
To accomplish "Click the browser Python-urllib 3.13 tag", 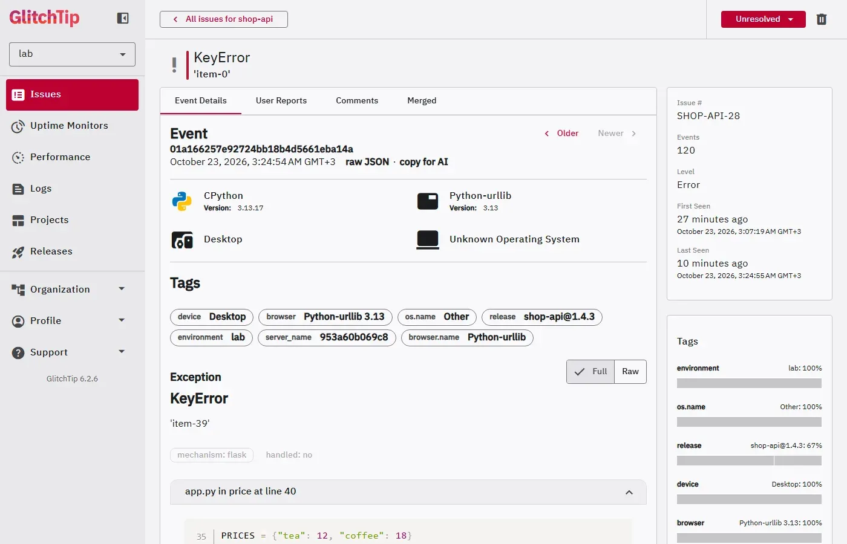I will point(325,317).
